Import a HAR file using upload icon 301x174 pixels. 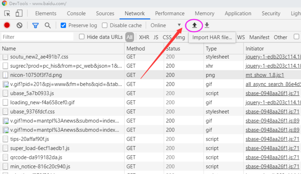[194, 25]
